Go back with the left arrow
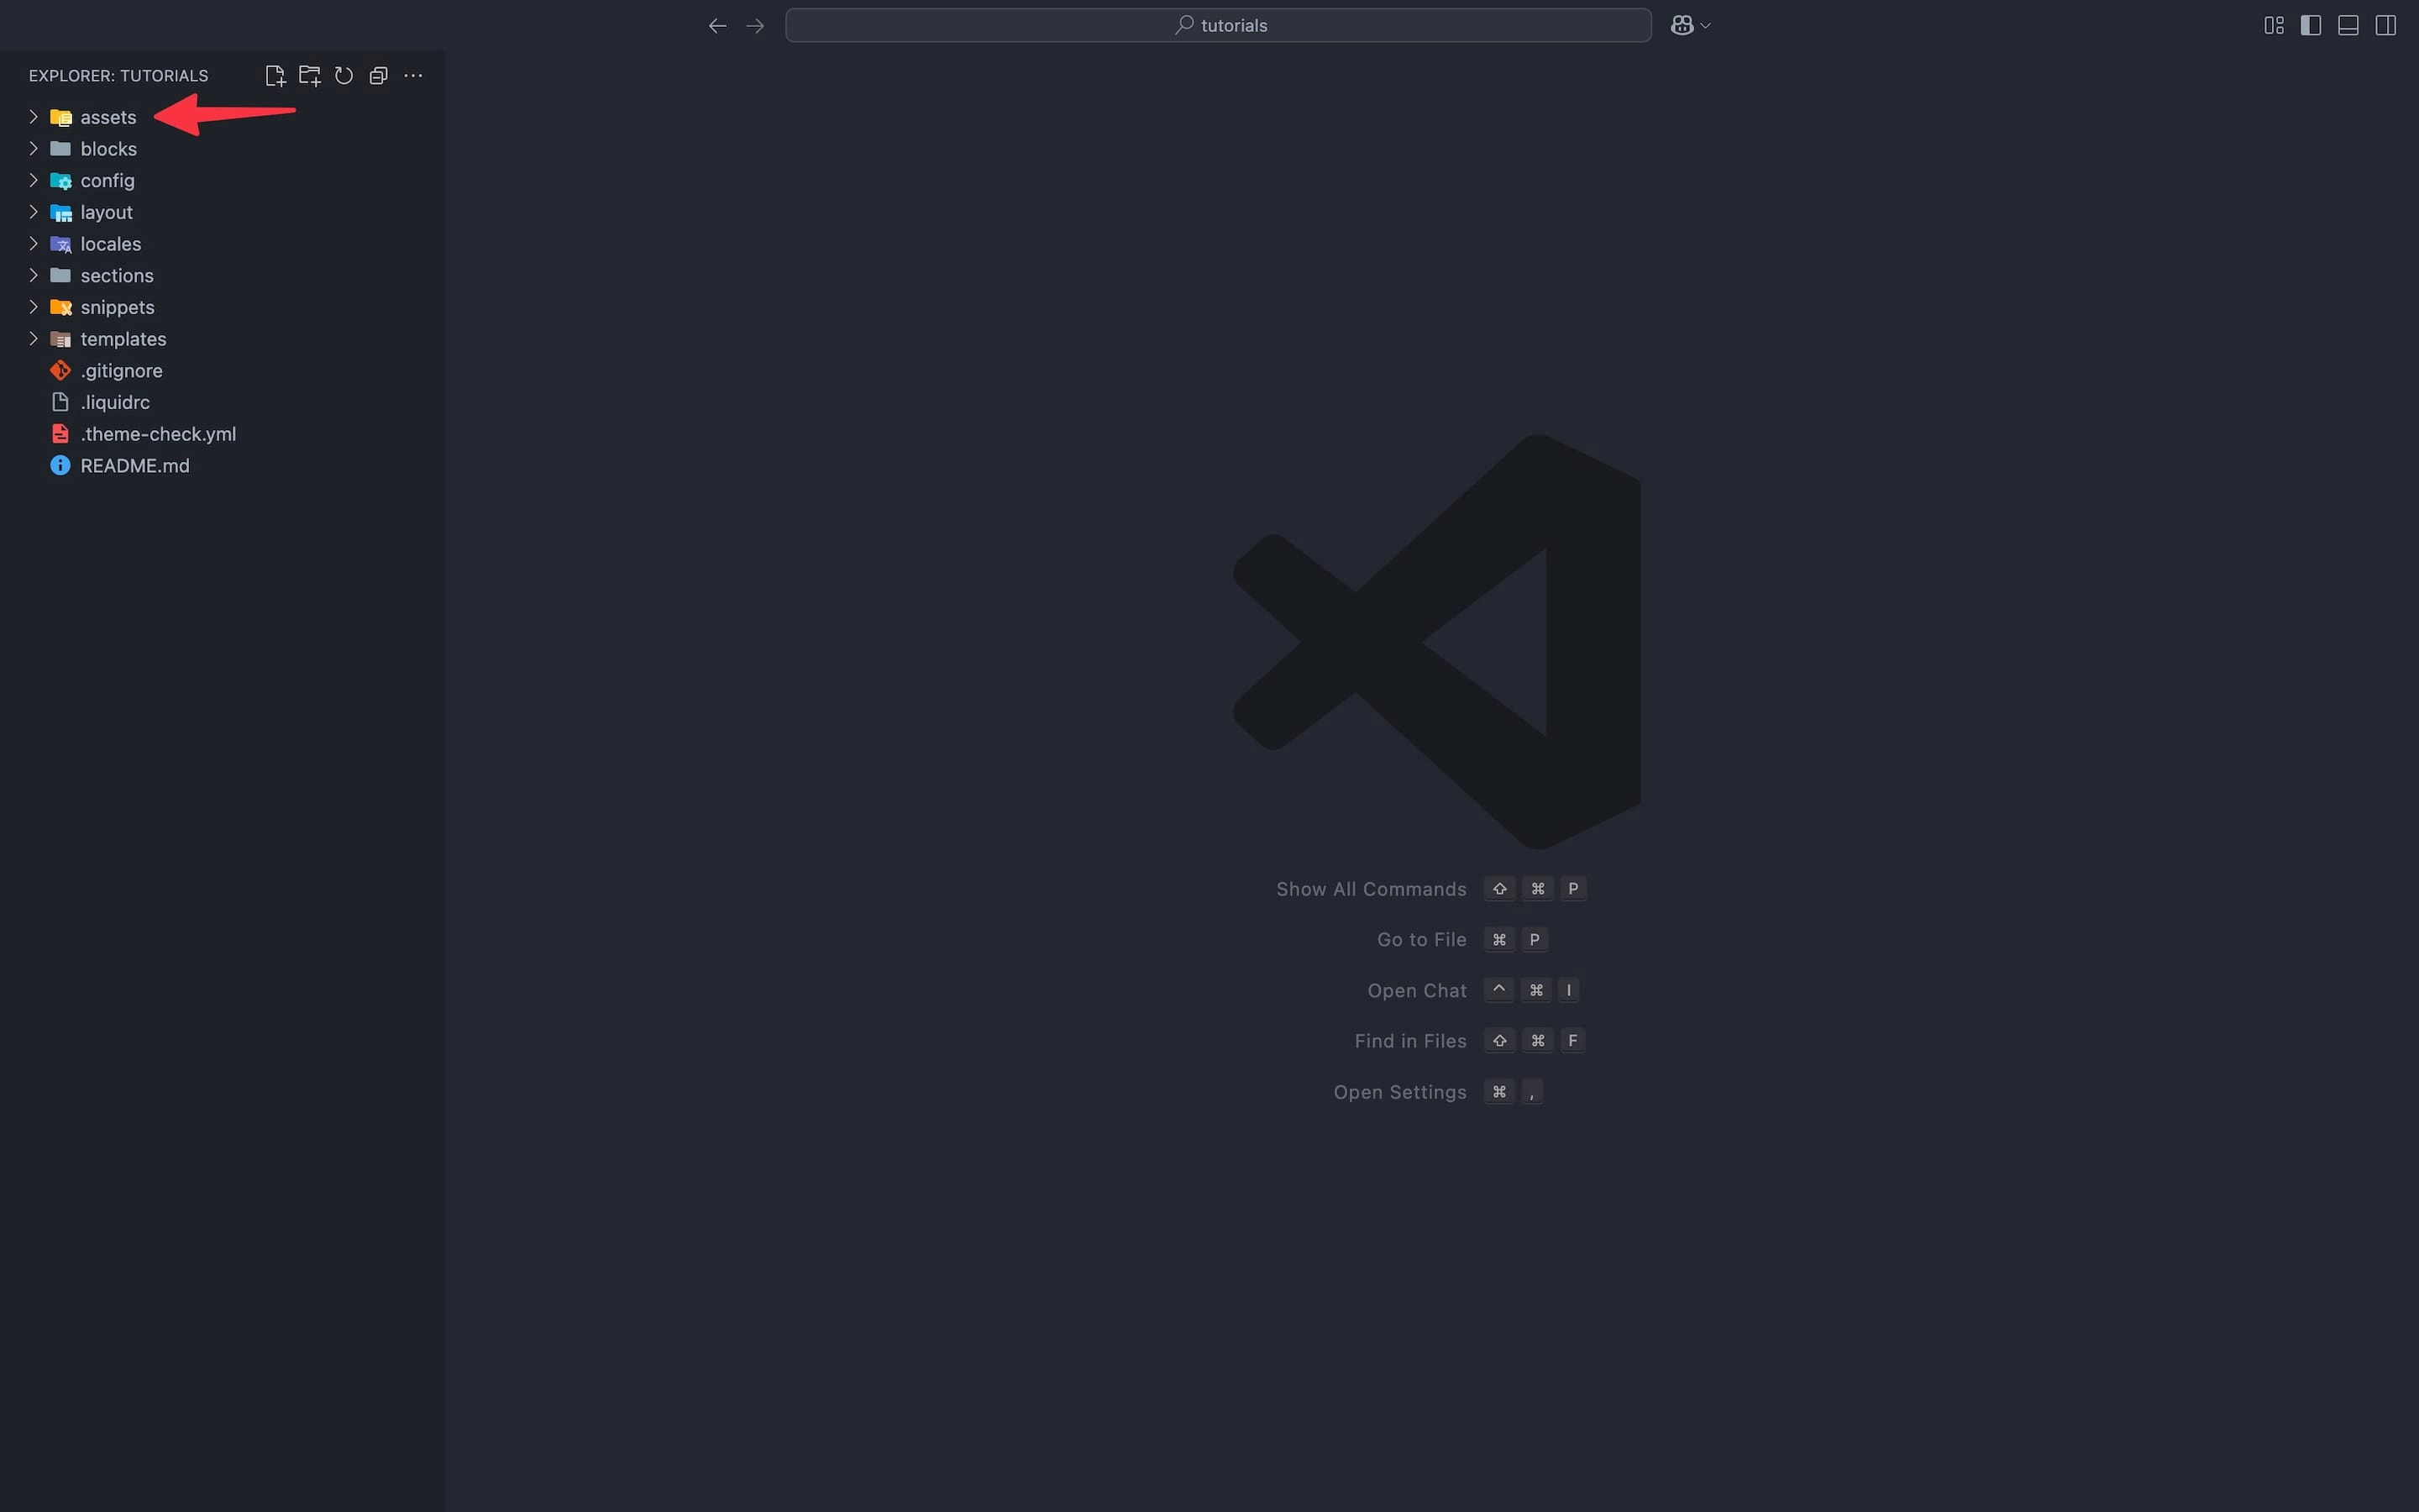 click(717, 26)
